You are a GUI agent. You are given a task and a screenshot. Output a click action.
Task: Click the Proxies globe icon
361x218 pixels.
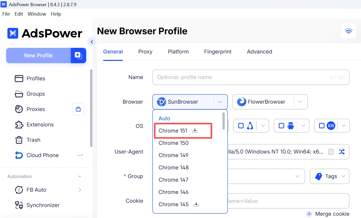19,109
